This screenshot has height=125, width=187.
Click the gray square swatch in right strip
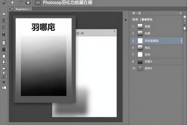185,21
